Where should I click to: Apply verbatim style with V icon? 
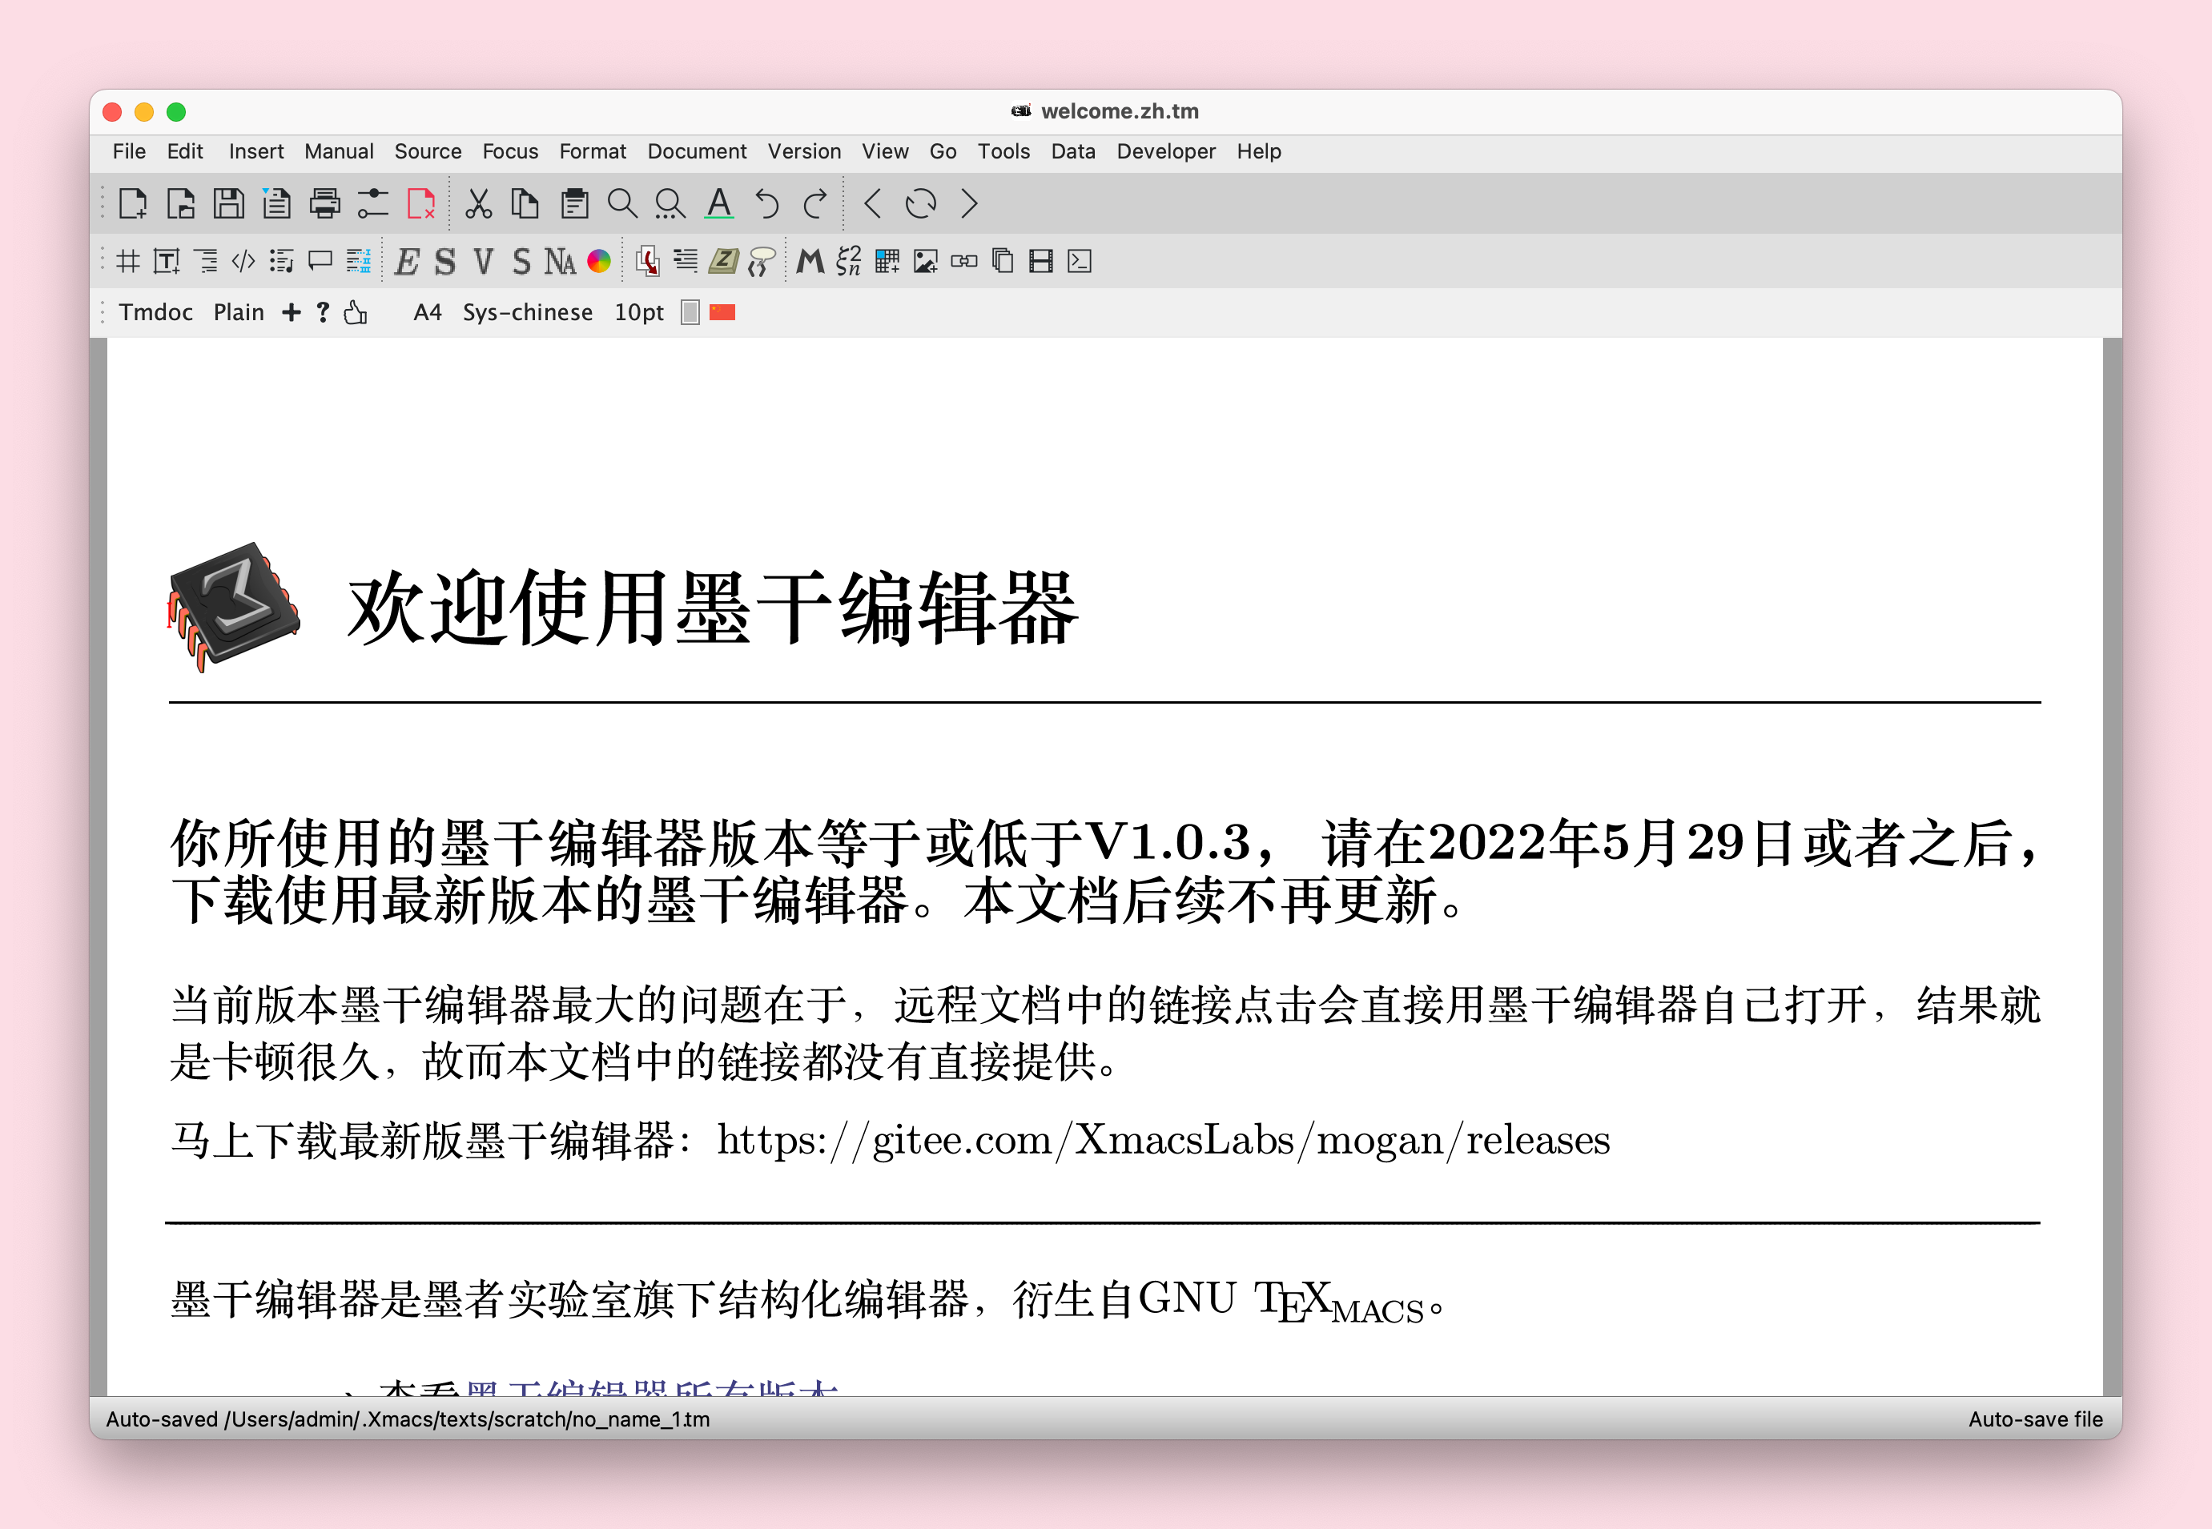[483, 261]
